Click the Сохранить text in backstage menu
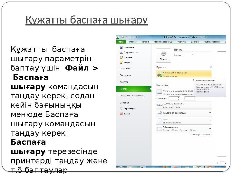 [129, 47]
